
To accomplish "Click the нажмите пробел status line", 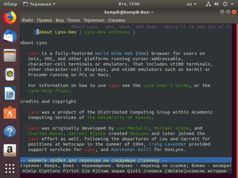I will click(126, 160).
